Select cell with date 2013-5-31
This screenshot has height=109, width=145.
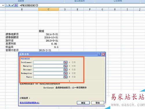click(x=48, y=41)
